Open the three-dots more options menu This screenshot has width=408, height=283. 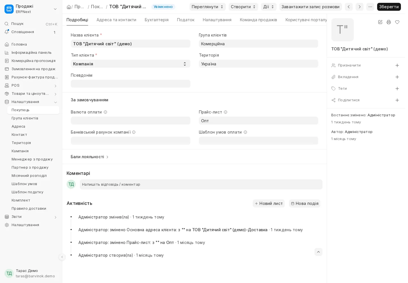370,7
